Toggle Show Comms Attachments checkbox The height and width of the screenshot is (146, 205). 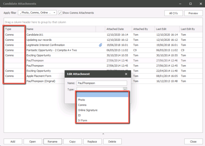60,13
